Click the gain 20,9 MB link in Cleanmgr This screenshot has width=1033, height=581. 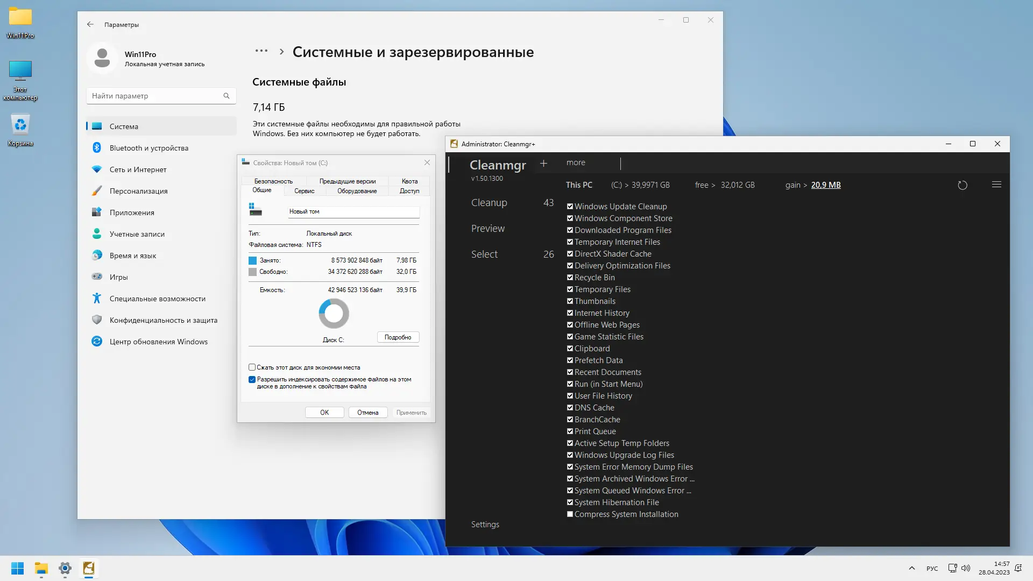[825, 185]
